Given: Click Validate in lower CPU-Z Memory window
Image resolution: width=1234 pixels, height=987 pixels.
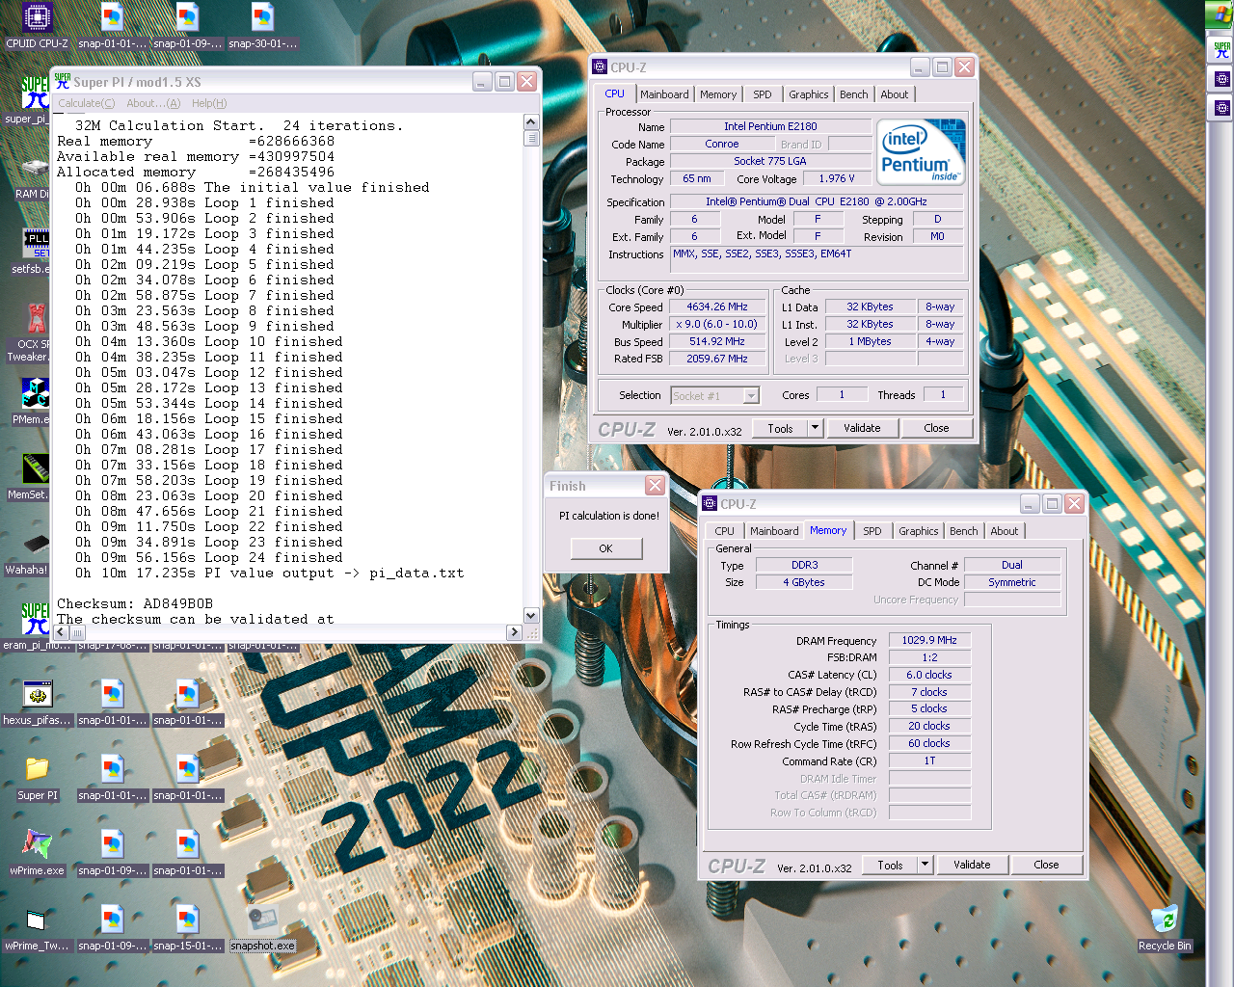Looking at the screenshot, I should (972, 865).
